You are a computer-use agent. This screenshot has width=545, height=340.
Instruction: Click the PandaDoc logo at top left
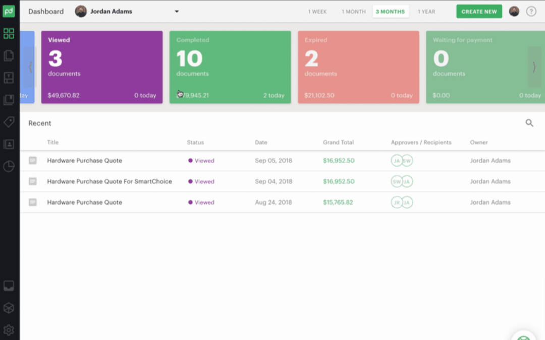coord(10,11)
